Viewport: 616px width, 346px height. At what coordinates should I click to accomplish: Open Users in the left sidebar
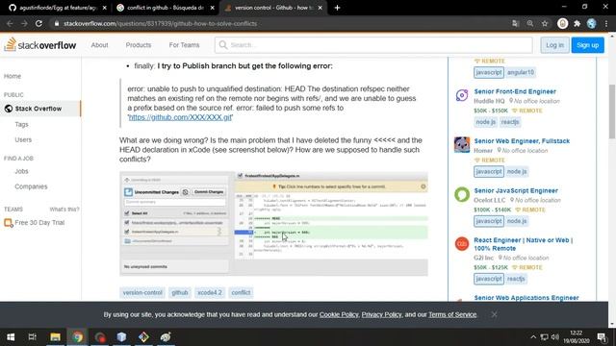(x=23, y=139)
